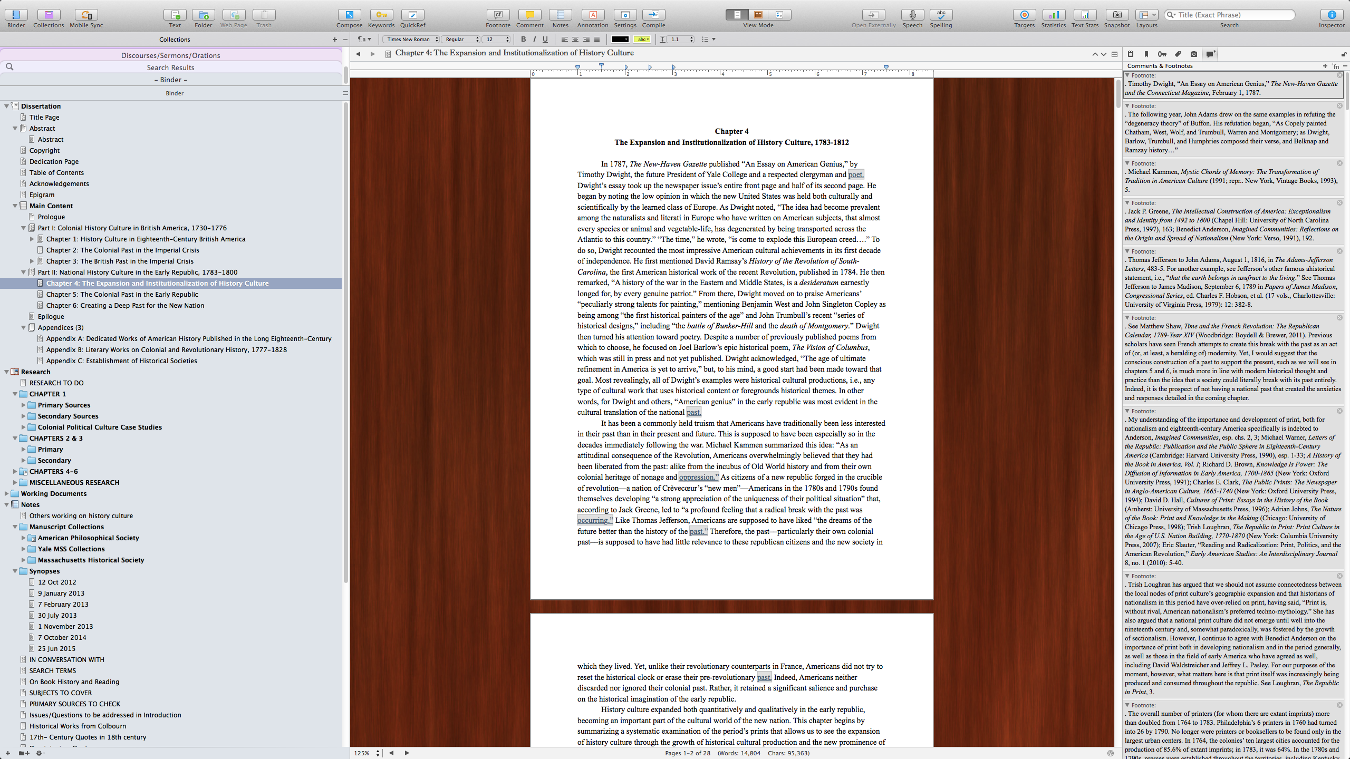The width and height of the screenshot is (1350, 759).
Task: Click the Footnote toolbar icon
Action: [x=498, y=15]
